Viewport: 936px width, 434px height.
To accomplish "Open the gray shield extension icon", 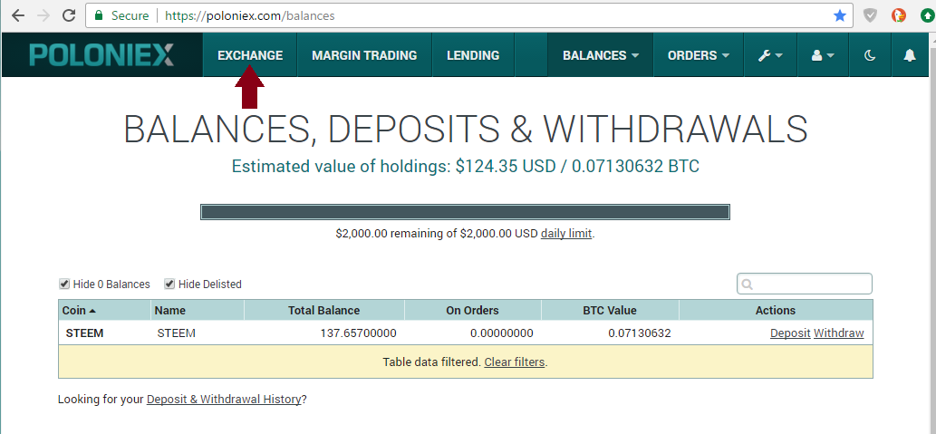I will [871, 15].
